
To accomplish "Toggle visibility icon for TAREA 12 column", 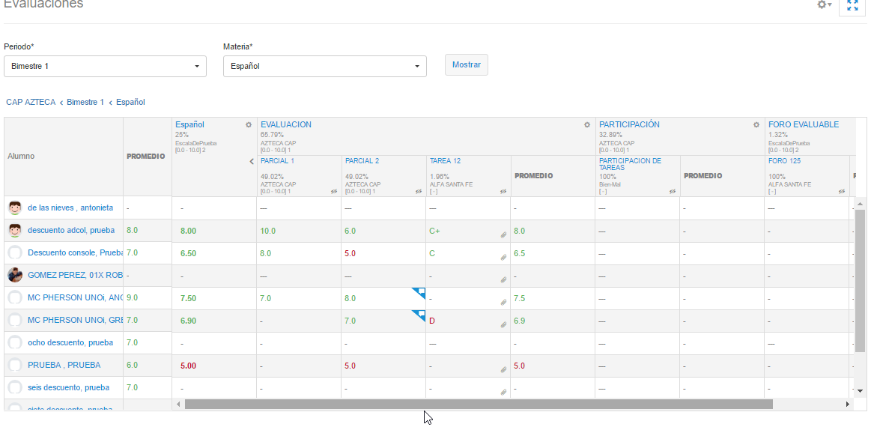I will pyautogui.click(x=503, y=192).
